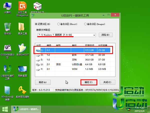Click the 卷标 column header
Screen dimensions: 150x113
coord(77,45)
